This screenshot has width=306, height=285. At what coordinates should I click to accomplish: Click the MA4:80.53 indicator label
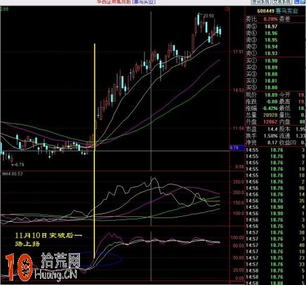12,174
